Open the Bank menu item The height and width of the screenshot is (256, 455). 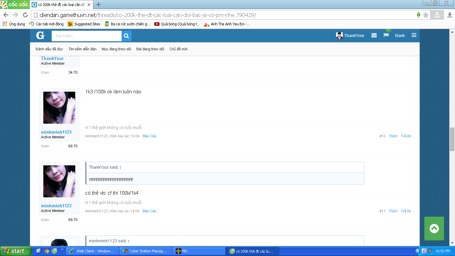[400, 36]
